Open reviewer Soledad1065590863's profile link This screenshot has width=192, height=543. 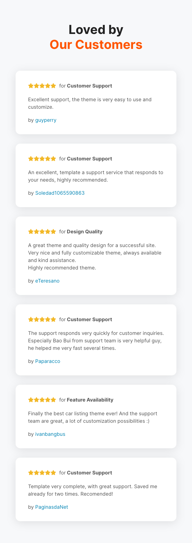click(60, 193)
